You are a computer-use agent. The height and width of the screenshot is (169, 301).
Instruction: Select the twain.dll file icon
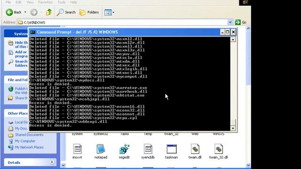pos(195,149)
